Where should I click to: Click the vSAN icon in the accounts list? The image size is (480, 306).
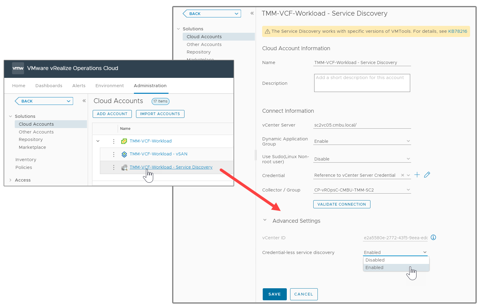[124, 154]
